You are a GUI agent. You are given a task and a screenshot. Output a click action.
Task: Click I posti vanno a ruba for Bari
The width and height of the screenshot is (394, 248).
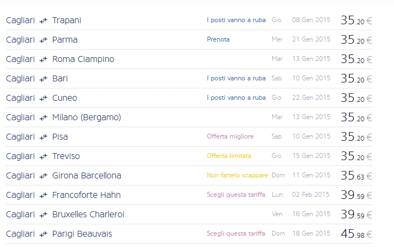[x=236, y=78]
